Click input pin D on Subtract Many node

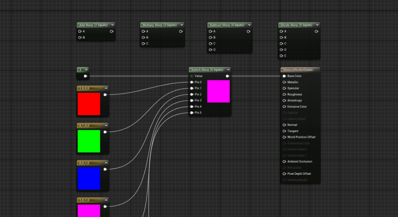tap(210, 50)
